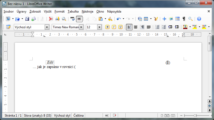Open the Paste options dropdown arrow
This screenshot has height=120, width=214.
pyautogui.click(x=105, y=19)
